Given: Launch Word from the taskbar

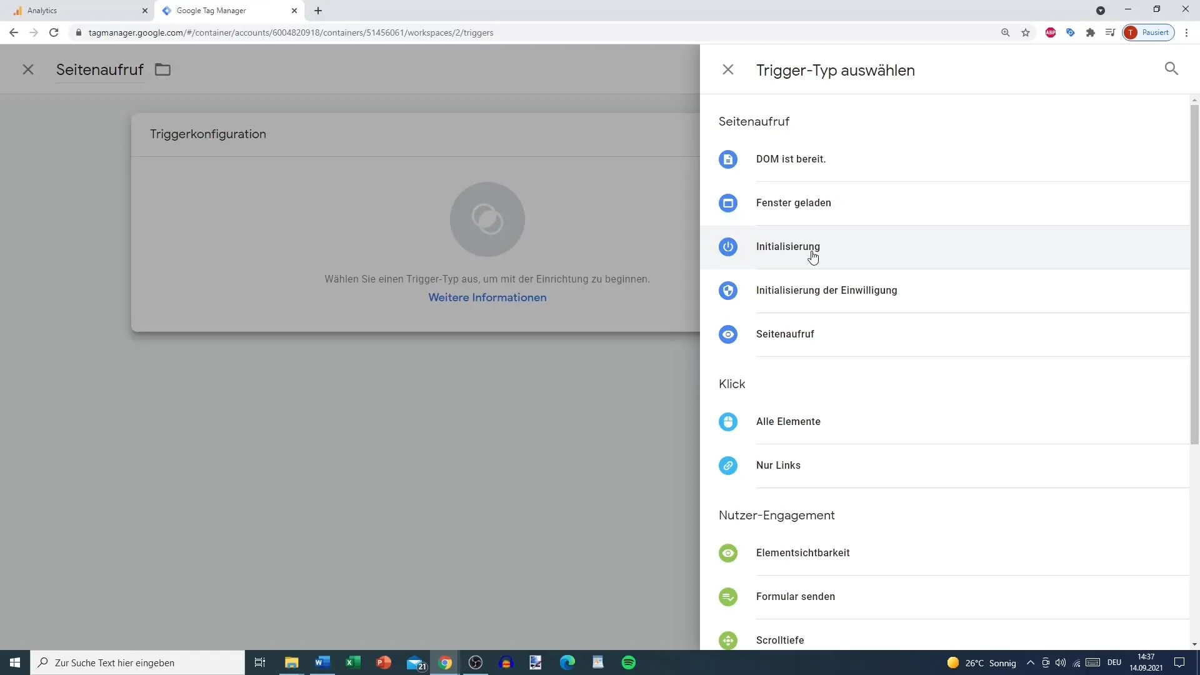Looking at the screenshot, I should coord(322,662).
